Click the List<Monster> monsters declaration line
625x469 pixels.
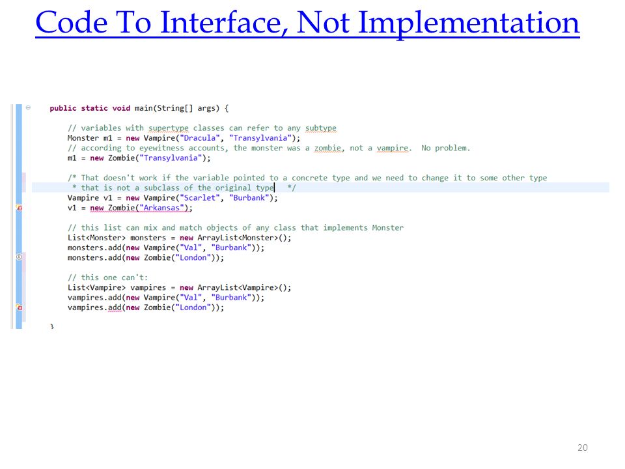[180, 238]
